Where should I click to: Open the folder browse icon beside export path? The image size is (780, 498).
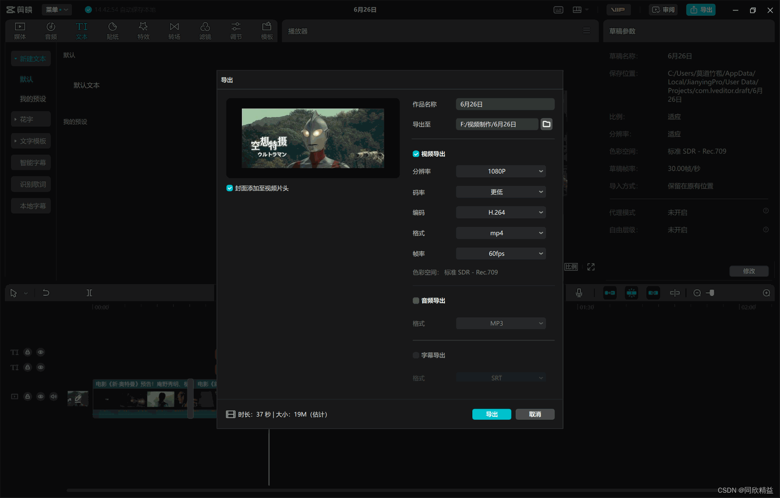point(546,124)
